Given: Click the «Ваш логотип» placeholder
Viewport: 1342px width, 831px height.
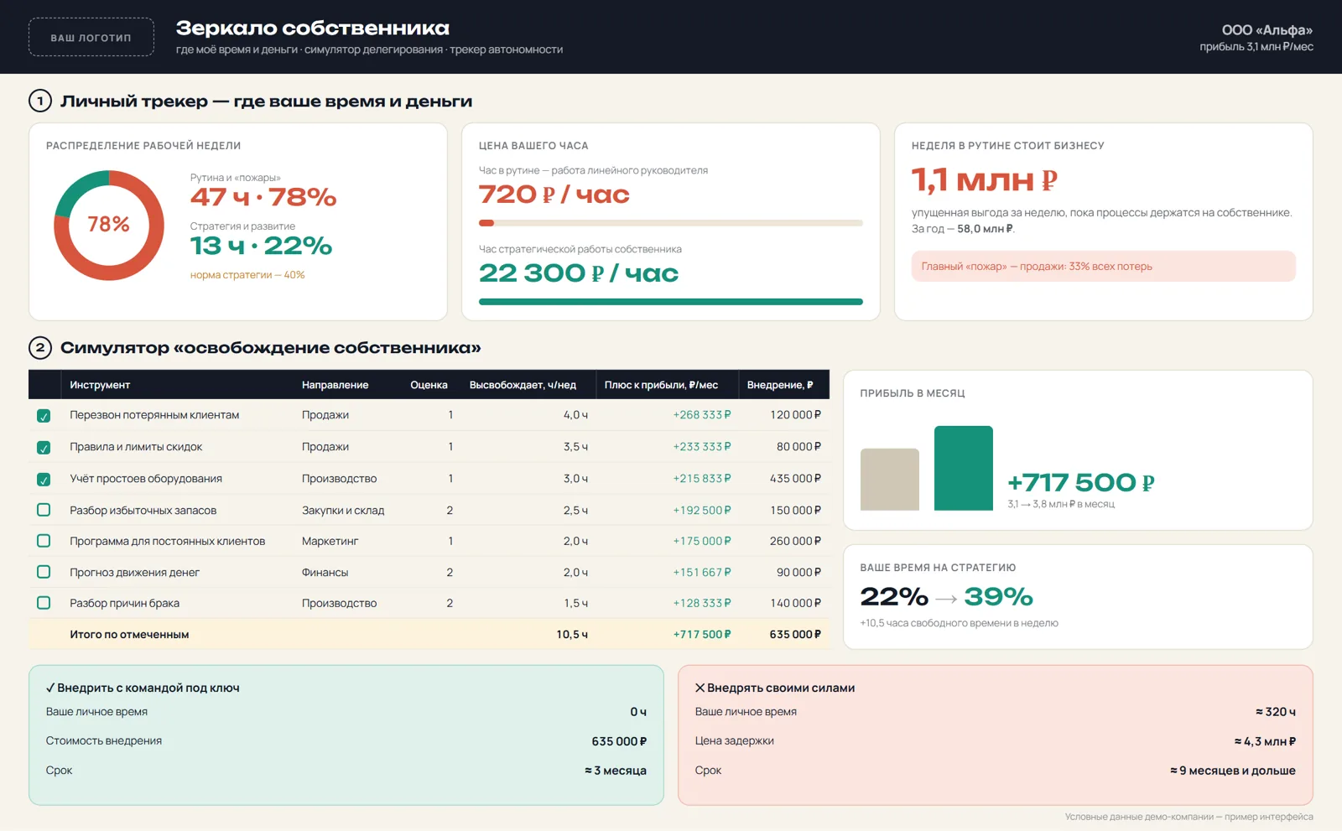Looking at the screenshot, I should click(91, 38).
